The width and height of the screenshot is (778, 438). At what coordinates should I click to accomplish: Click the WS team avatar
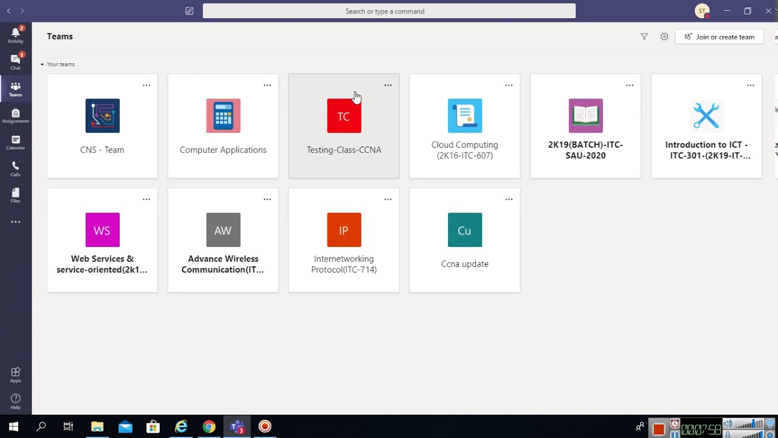coord(103,230)
